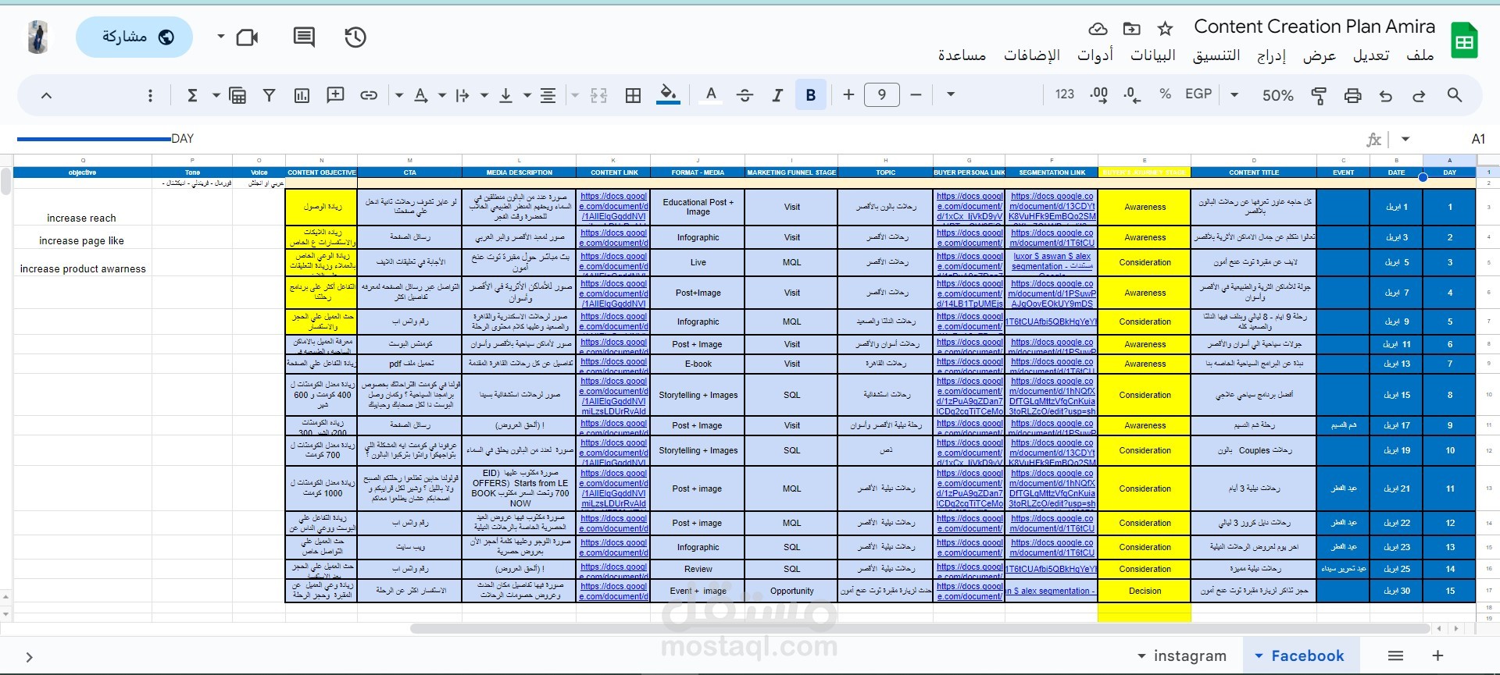Insert a comment with plus-bubble icon

[335, 95]
